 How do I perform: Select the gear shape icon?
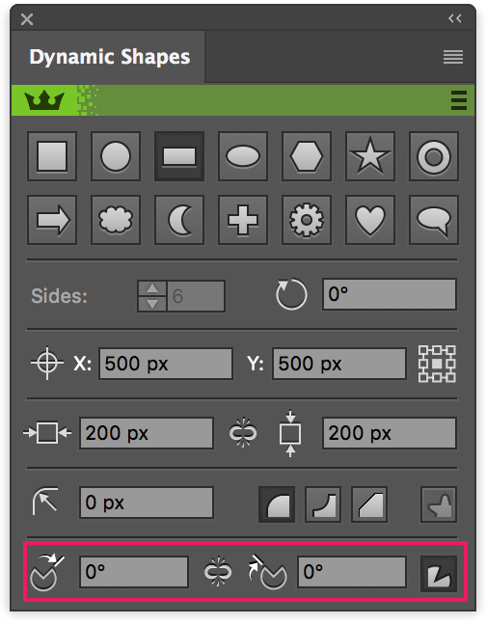click(x=307, y=220)
